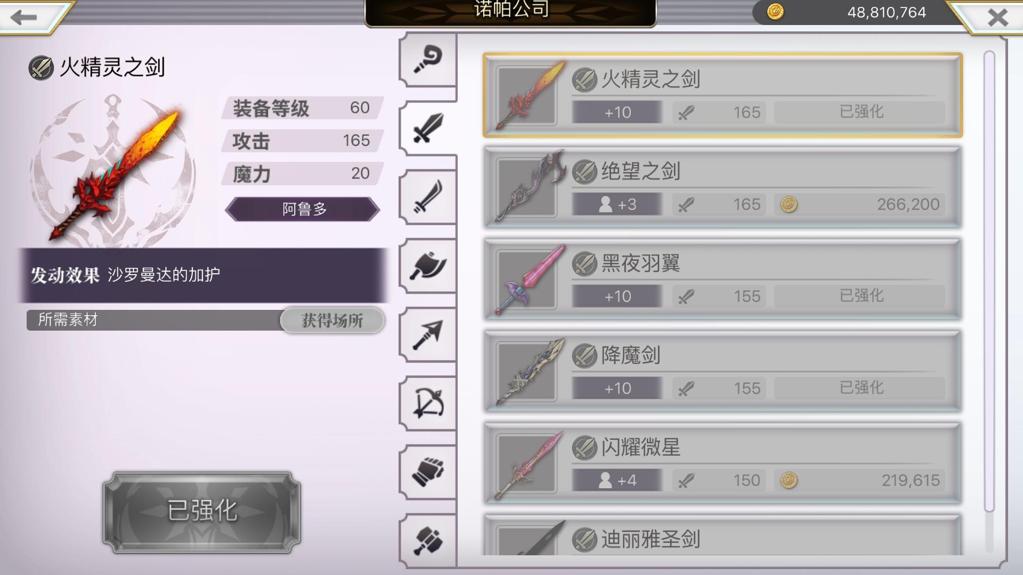This screenshot has width=1023, height=575.
Task: Open the 迪丽雅圣剑 weapon entry
Action: pos(722,535)
